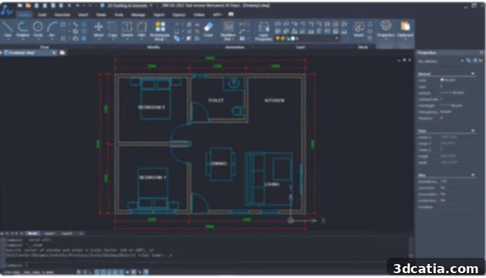Expand the Circle tool dropdown arrow
This screenshot has height=278, width=486.
tap(37, 40)
